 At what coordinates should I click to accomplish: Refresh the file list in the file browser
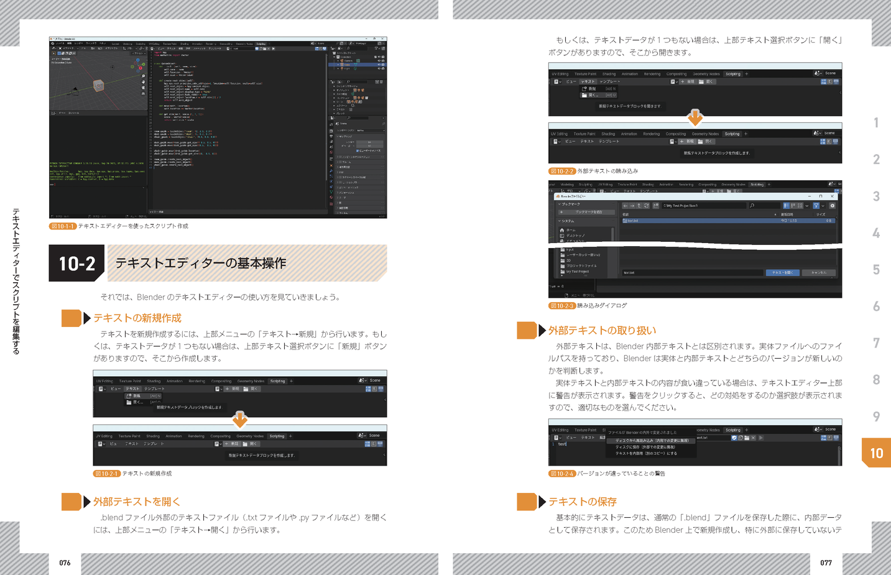point(647,206)
